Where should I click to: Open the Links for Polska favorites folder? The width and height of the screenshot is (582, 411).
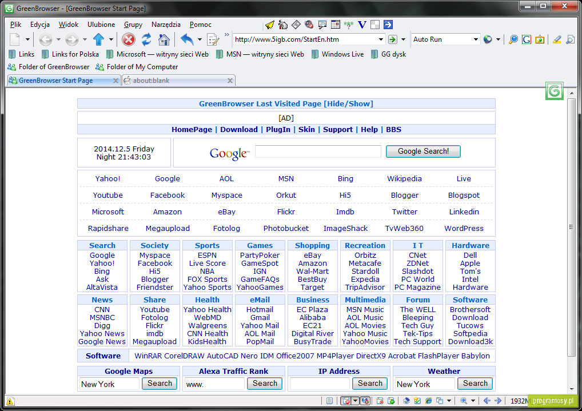[70, 54]
